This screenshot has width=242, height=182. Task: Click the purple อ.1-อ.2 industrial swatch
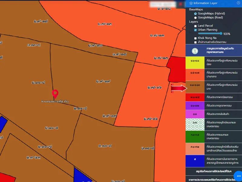tap(195, 106)
